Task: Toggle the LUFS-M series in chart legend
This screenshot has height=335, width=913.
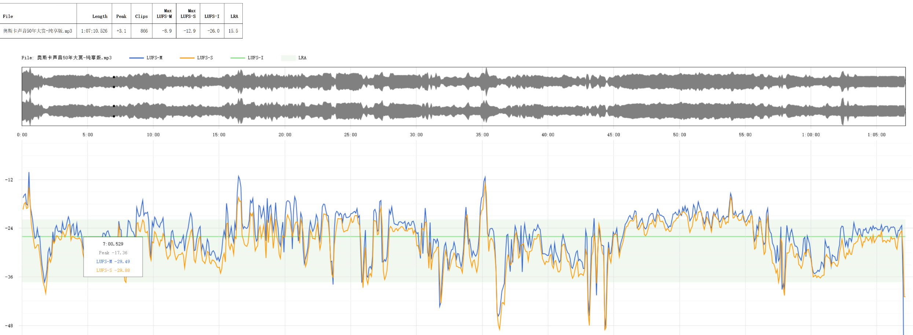Action: point(146,58)
